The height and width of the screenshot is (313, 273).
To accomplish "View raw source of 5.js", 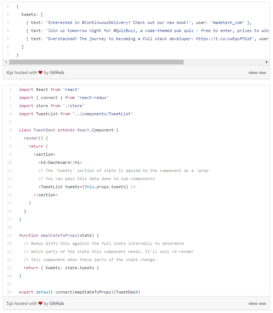I will (257, 303).
